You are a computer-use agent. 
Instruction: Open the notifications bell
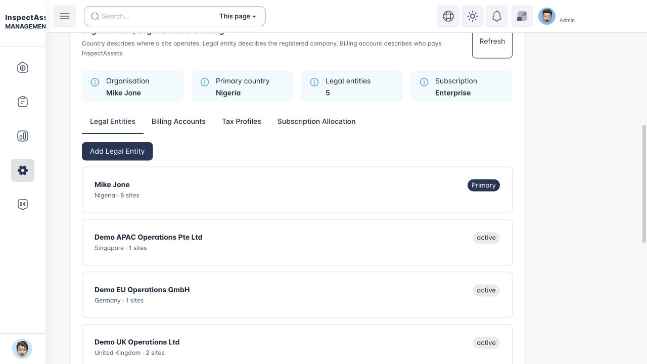point(497,16)
